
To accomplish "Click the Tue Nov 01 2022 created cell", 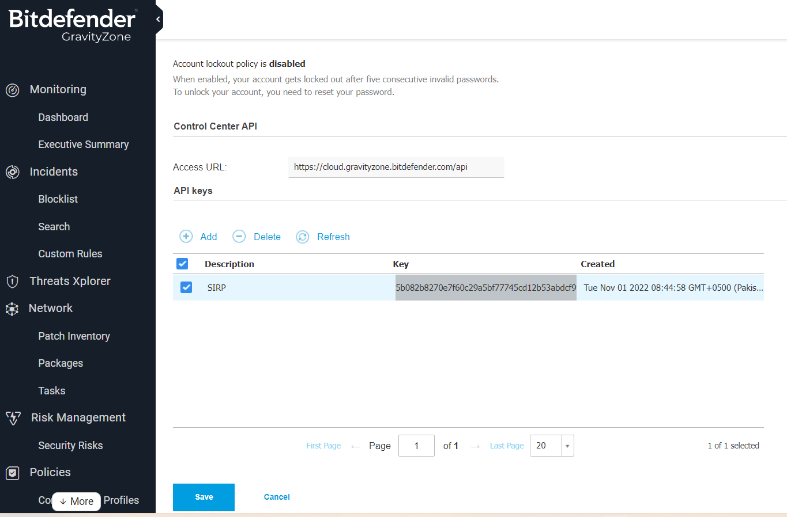I will click(673, 287).
